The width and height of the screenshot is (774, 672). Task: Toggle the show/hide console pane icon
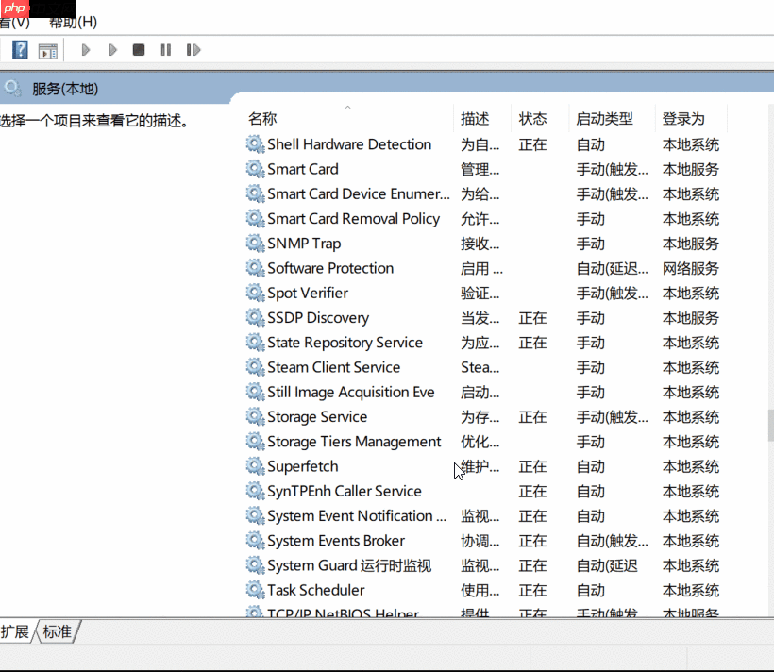click(46, 49)
